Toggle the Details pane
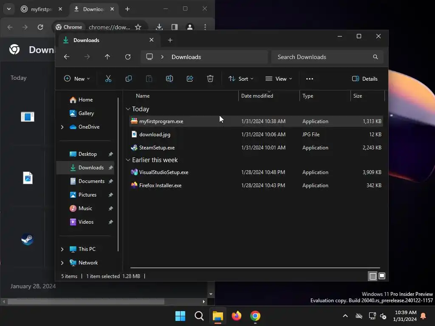 [x=365, y=79]
